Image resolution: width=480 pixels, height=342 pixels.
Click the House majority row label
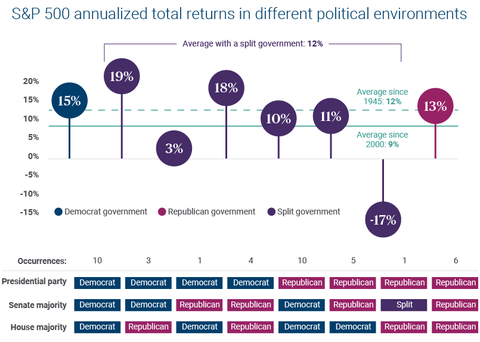pos(39,327)
